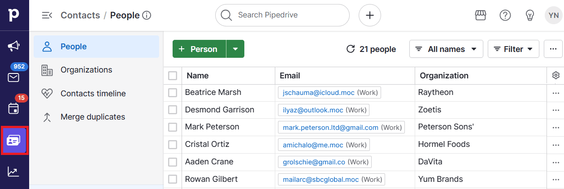Viewport: 564px width, 189px height.
Task: Open the Campaigns megaphone icon
Action: [x=13, y=46]
